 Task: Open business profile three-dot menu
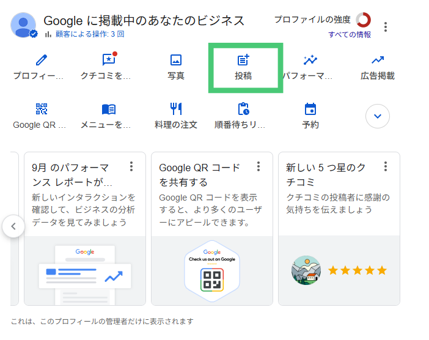click(x=386, y=27)
